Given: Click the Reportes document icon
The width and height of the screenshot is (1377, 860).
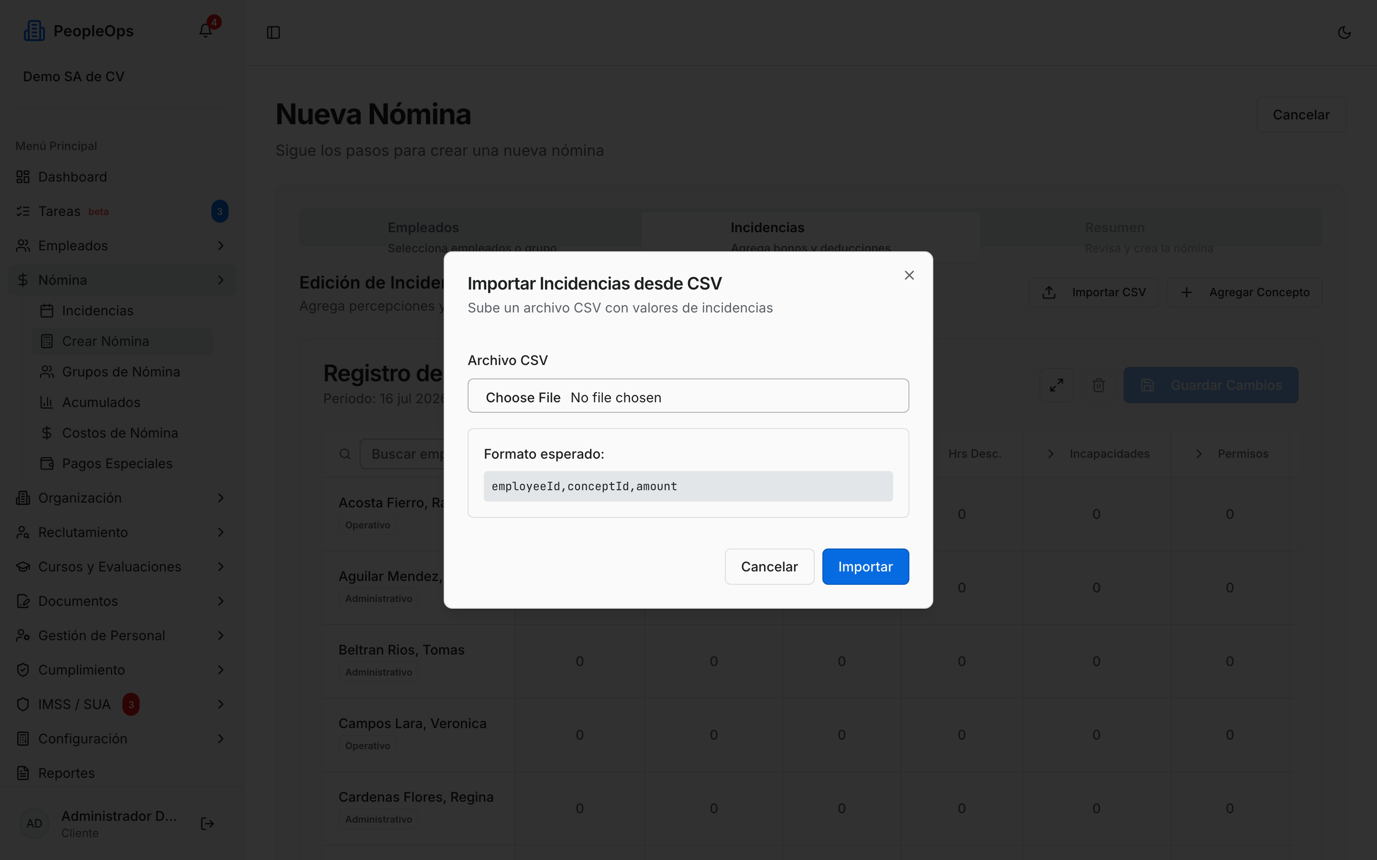Looking at the screenshot, I should (x=23, y=773).
